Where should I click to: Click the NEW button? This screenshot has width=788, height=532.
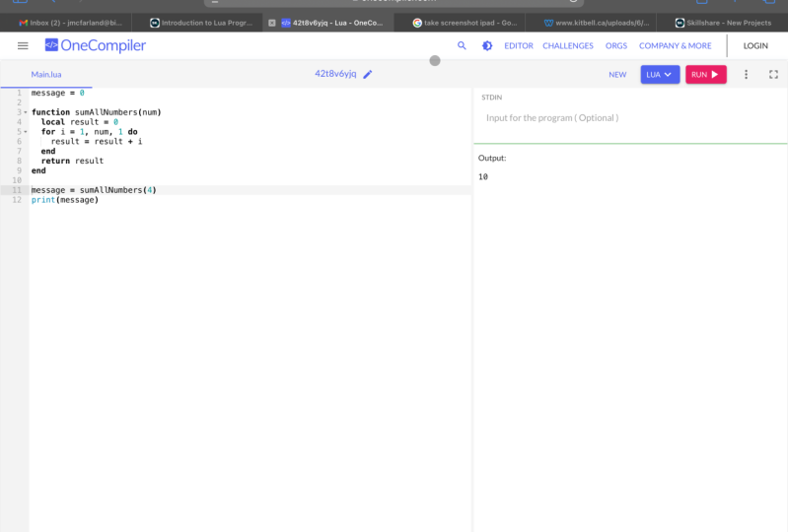coord(617,74)
